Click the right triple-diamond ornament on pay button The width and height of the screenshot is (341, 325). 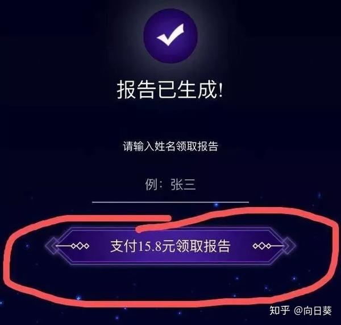coord(262,246)
